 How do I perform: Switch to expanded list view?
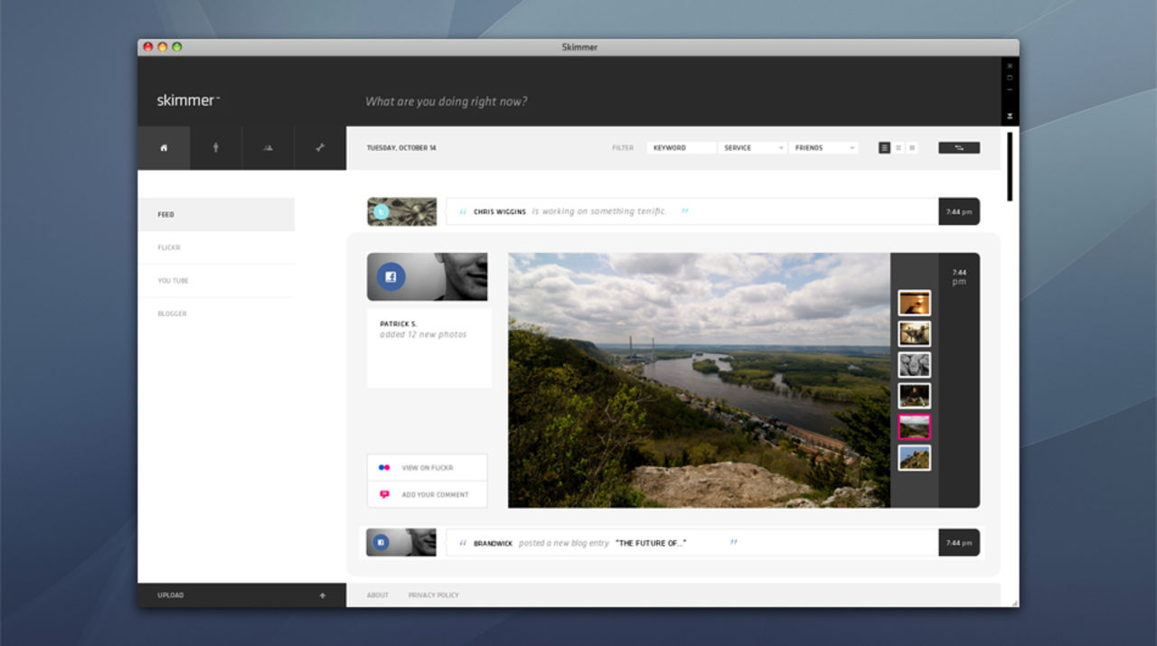click(x=885, y=148)
